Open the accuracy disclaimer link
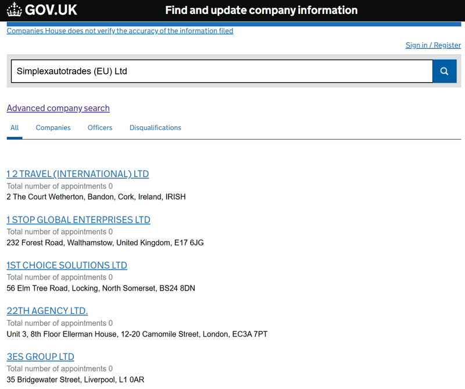Screen dimensions: 465x389 pyautogui.click(x=120, y=31)
